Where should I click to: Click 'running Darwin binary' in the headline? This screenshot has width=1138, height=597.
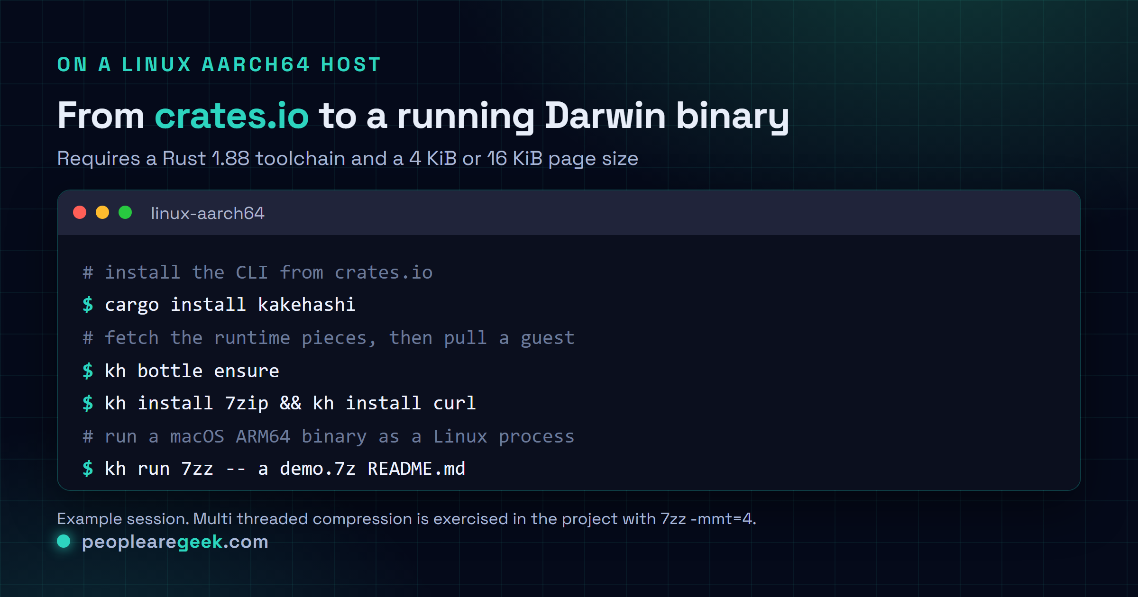(x=593, y=117)
